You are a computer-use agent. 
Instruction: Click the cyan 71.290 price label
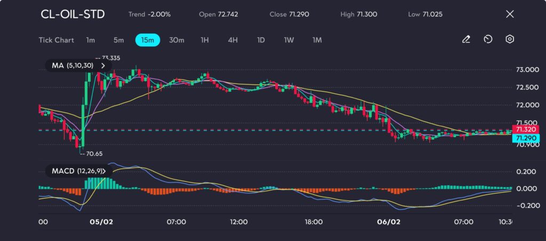525,138
